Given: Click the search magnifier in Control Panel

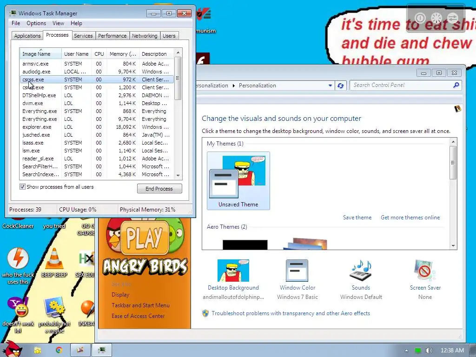Looking at the screenshot, I should (x=456, y=86).
